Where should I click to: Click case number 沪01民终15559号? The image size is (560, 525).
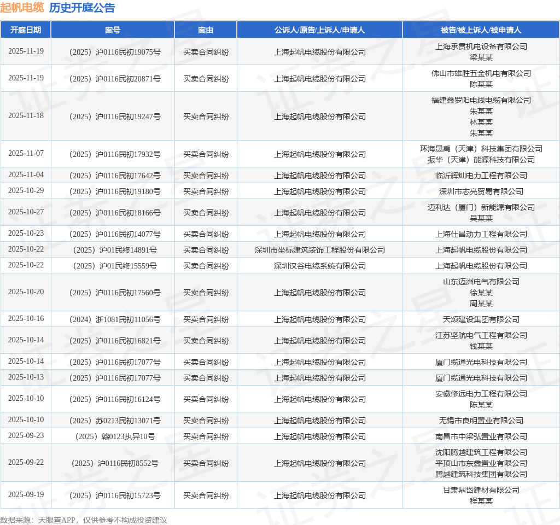pos(115,266)
